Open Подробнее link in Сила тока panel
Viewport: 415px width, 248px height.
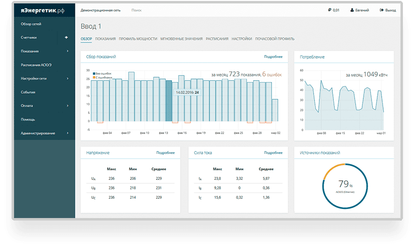coord(273,152)
